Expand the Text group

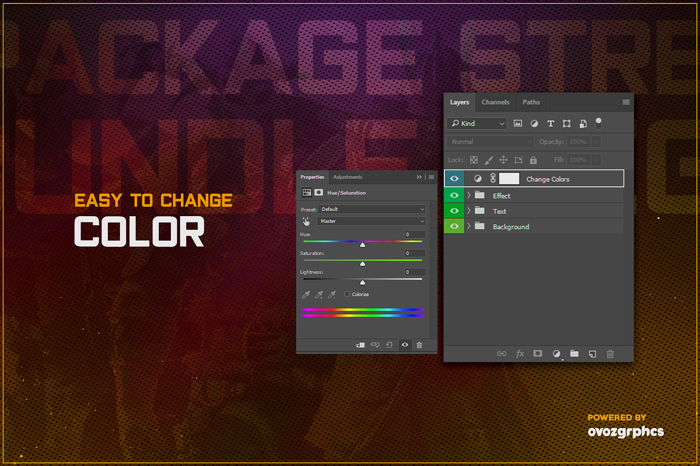coord(468,211)
